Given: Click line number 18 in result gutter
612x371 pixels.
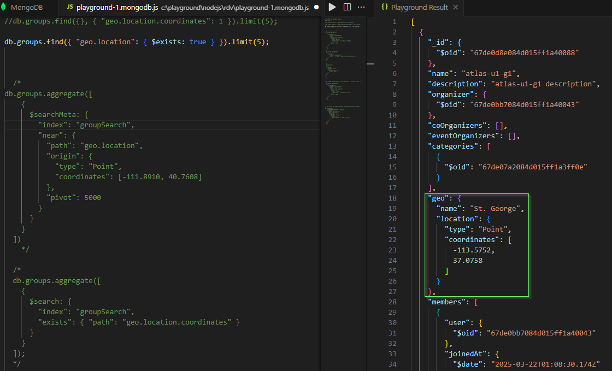Looking at the screenshot, I should (x=393, y=198).
